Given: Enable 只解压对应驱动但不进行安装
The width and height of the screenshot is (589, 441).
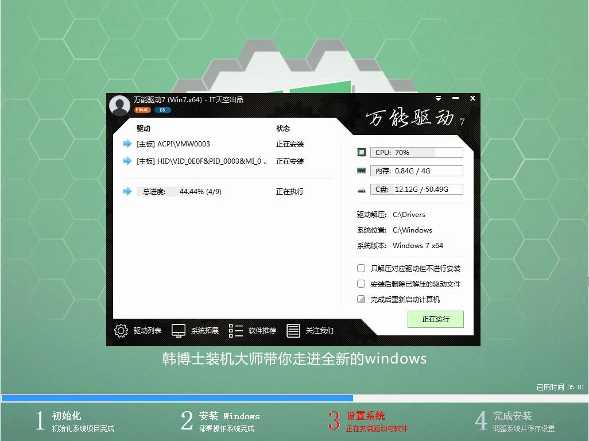Looking at the screenshot, I should coord(362,268).
